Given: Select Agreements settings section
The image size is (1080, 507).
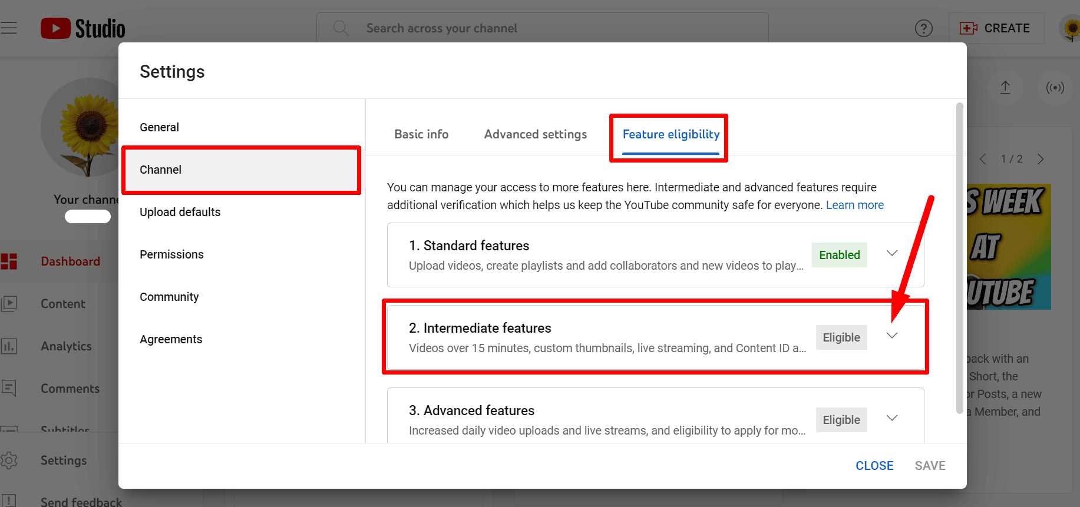Looking at the screenshot, I should [x=242, y=339].
